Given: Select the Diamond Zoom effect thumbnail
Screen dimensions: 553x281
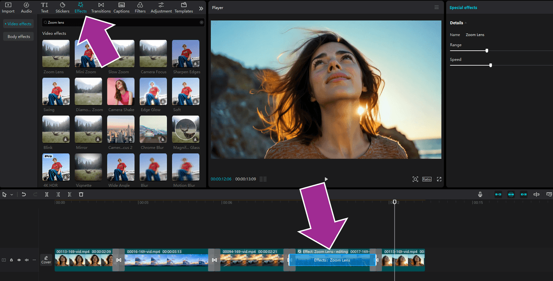Looking at the screenshot, I should click(88, 91).
